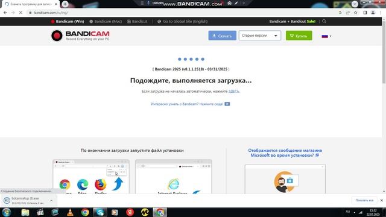
Task: Click the Bandicam overlay pencil draw icon
Action: (236, 3)
